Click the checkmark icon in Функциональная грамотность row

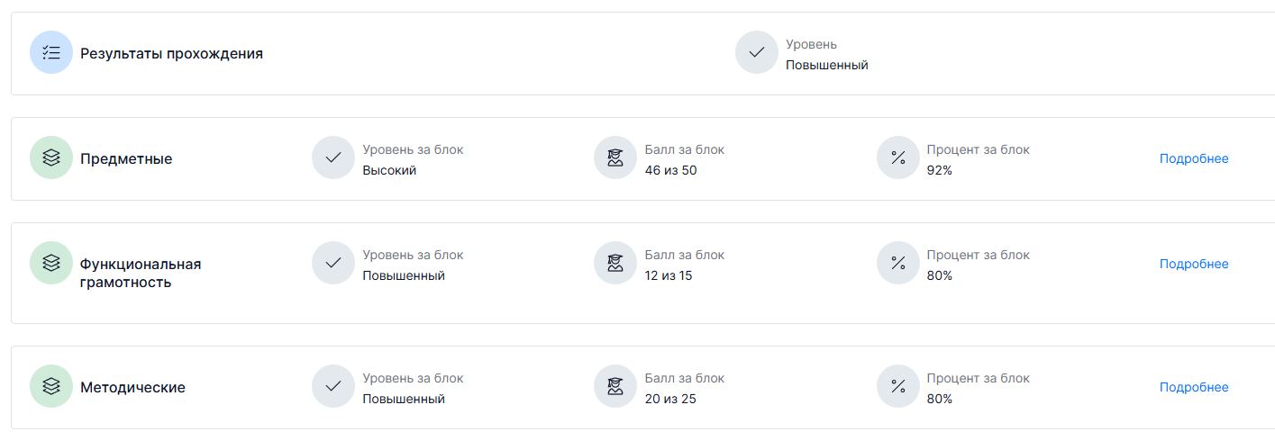tap(333, 263)
